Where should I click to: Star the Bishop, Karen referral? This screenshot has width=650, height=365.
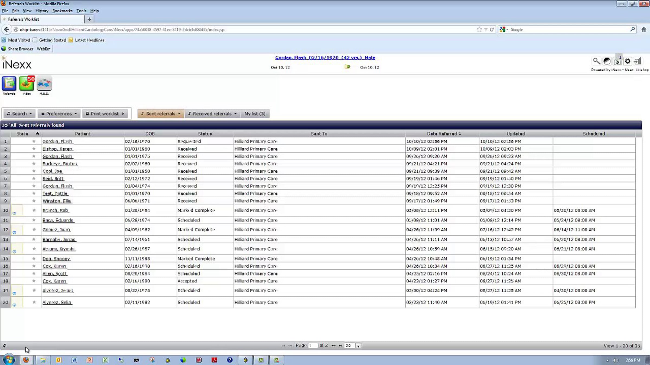[x=34, y=149]
